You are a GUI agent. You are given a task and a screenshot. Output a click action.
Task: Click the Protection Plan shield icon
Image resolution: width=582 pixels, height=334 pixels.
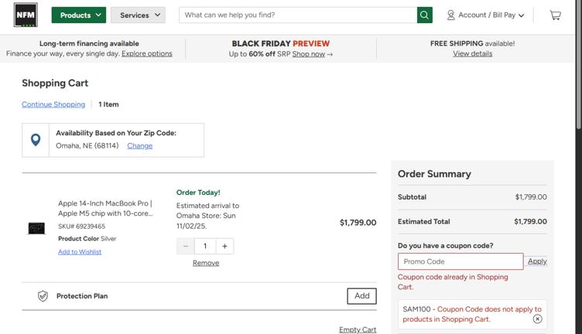click(43, 296)
